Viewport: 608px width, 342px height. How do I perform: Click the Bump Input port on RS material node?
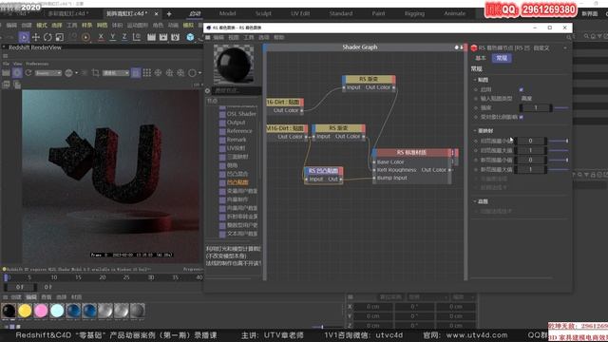tap(374, 178)
